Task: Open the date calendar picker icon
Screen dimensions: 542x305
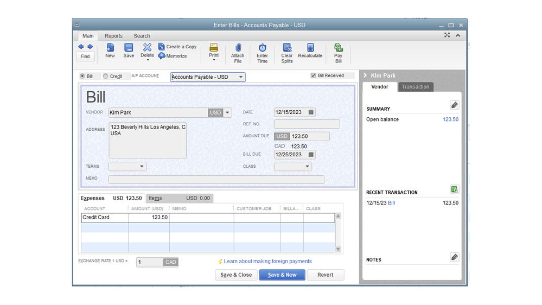Action: 311,112
